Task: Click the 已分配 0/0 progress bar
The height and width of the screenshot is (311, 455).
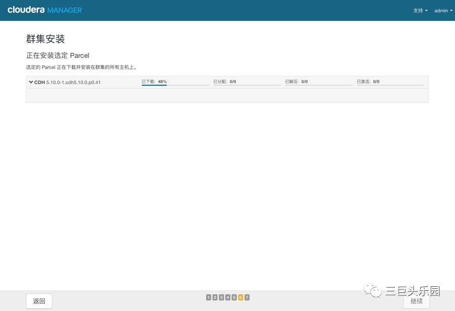Action: [x=247, y=82]
